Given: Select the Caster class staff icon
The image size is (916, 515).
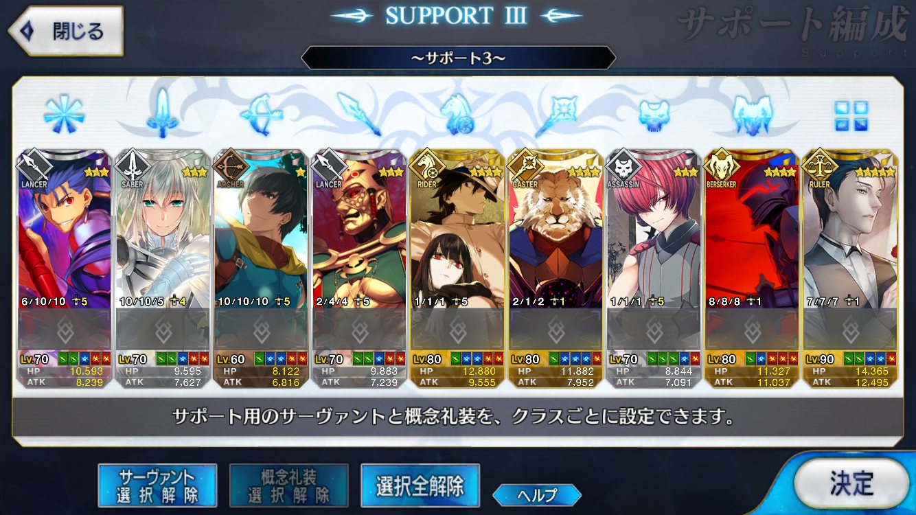Looking at the screenshot, I should coord(556,115).
